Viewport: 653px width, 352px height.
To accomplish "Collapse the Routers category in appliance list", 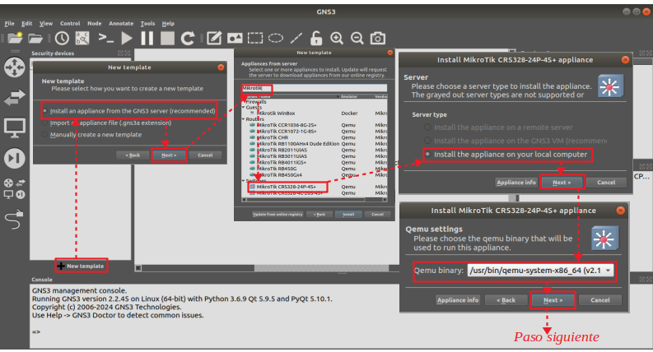I will 244,119.
